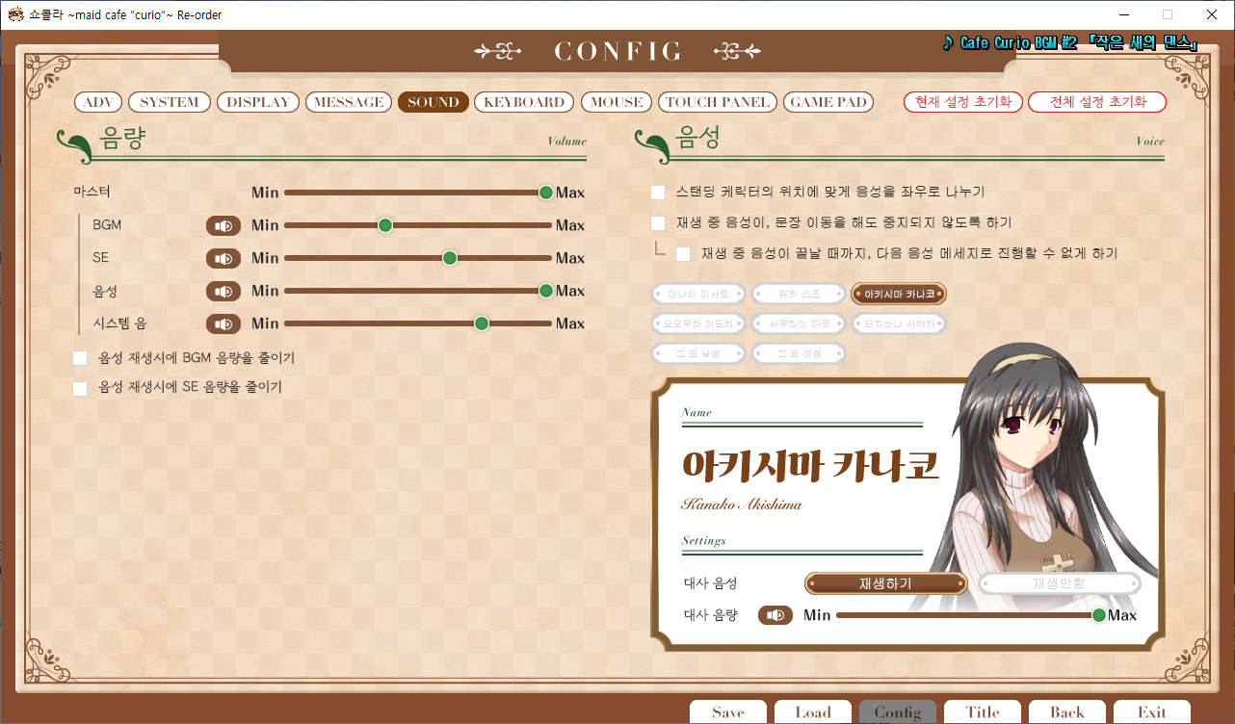The height and width of the screenshot is (724, 1235).
Task: Enable 음성 재생시에 BGM 음량을 줄이기 checkbox
Action: [81, 358]
